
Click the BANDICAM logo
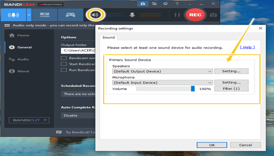click(19, 4)
